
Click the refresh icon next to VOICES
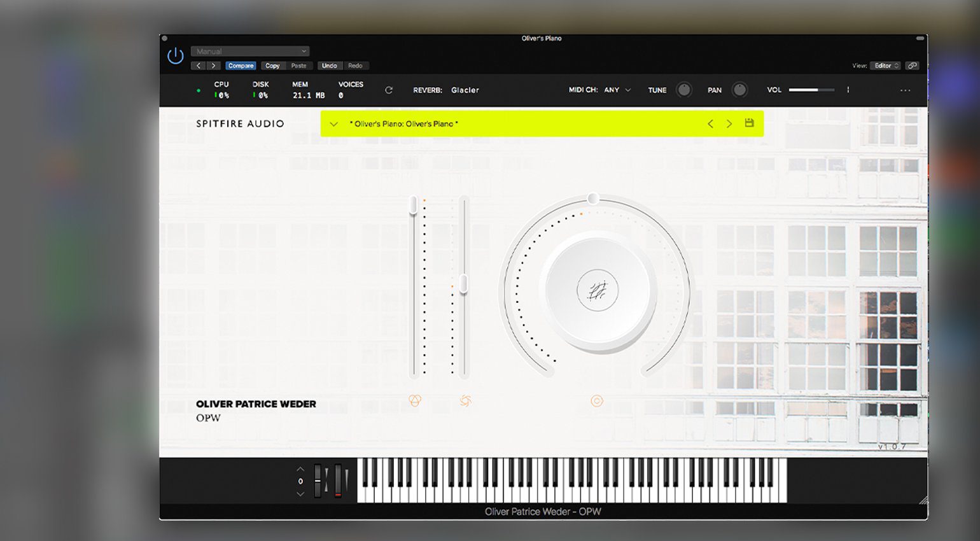point(389,90)
